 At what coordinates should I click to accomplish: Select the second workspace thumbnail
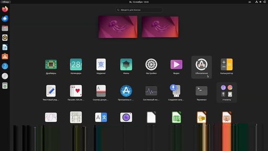pos(160,27)
